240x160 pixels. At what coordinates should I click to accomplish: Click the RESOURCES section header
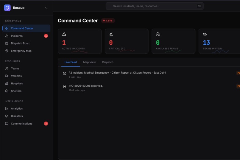[x=13, y=61]
